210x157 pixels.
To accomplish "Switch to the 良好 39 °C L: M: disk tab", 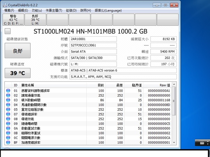I will [x=35, y=19].
